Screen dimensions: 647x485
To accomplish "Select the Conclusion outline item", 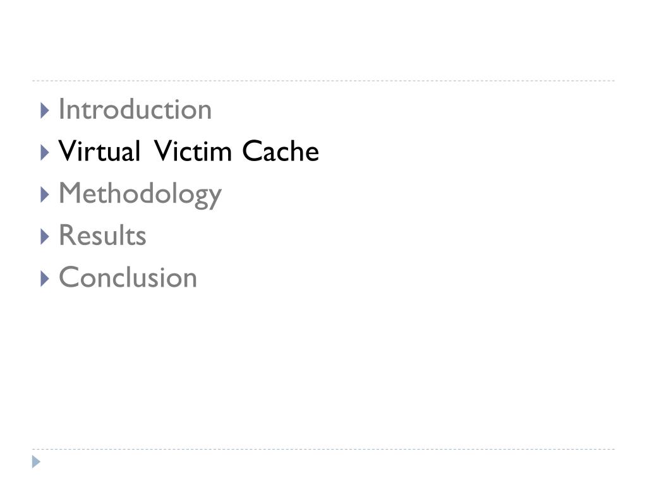I will click(128, 278).
